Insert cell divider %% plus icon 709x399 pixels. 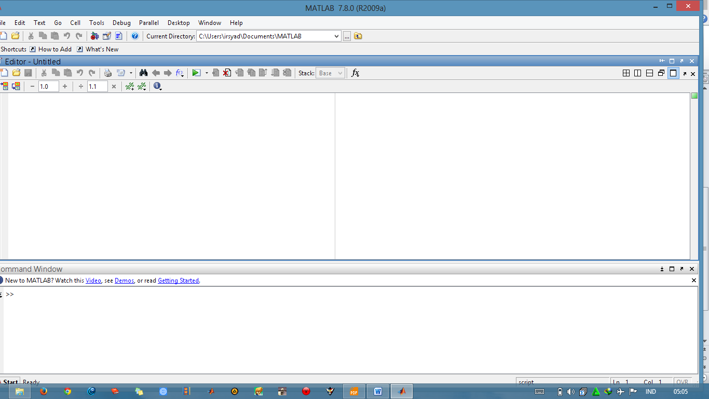click(x=130, y=86)
